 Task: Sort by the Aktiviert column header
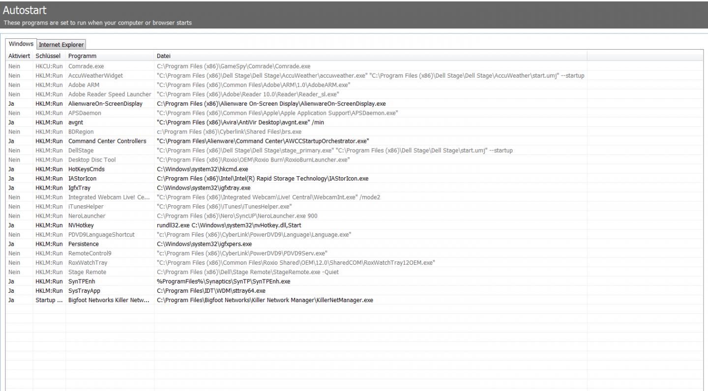click(19, 56)
